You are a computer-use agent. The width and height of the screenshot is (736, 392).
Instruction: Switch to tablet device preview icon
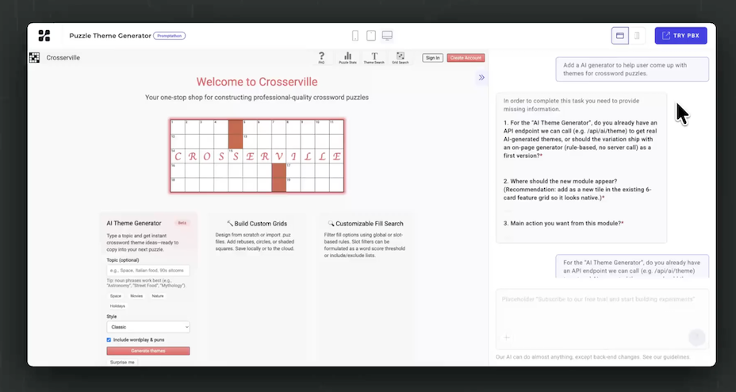[x=371, y=36]
